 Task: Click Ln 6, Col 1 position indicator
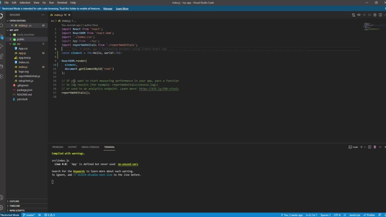(x=311, y=215)
